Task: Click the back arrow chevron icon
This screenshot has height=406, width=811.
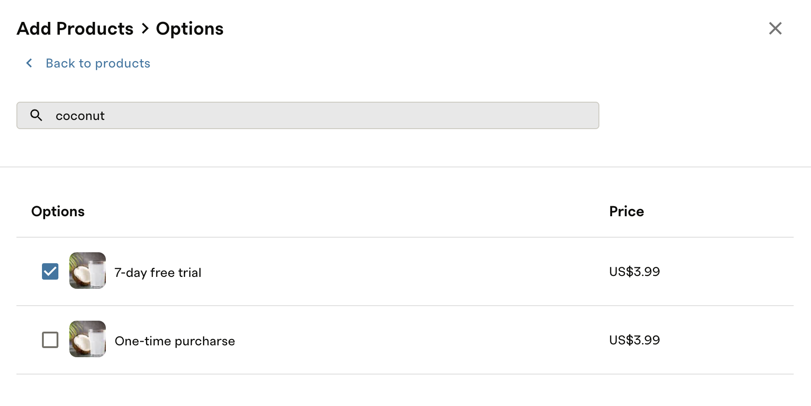Action: pyautogui.click(x=29, y=63)
